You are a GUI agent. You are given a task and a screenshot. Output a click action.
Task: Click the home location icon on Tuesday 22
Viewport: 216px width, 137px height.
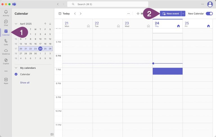[x=118, y=26]
